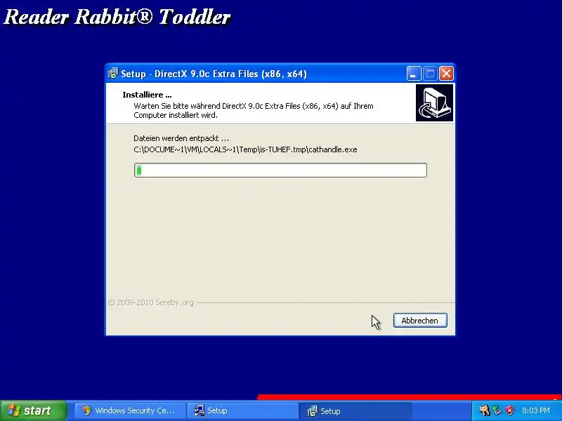Switch to Windows Security Center taskbar item

coord(131,410)
